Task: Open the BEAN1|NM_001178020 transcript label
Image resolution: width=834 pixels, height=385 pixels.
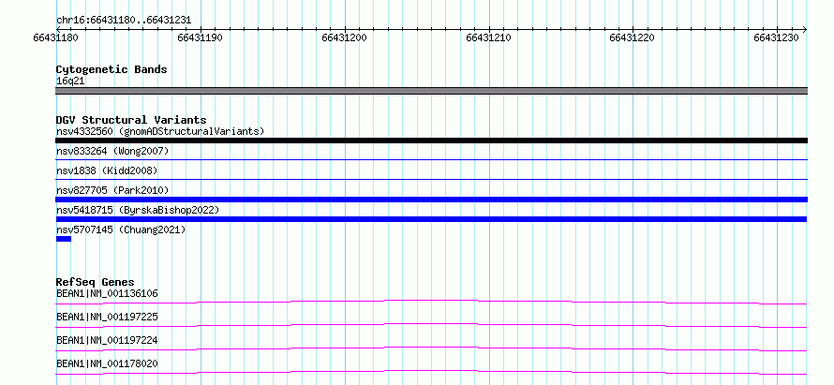Action: click(107, 363)
